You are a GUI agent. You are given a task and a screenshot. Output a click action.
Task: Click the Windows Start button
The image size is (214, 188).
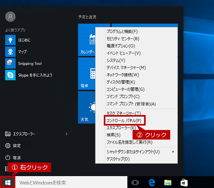8,182
